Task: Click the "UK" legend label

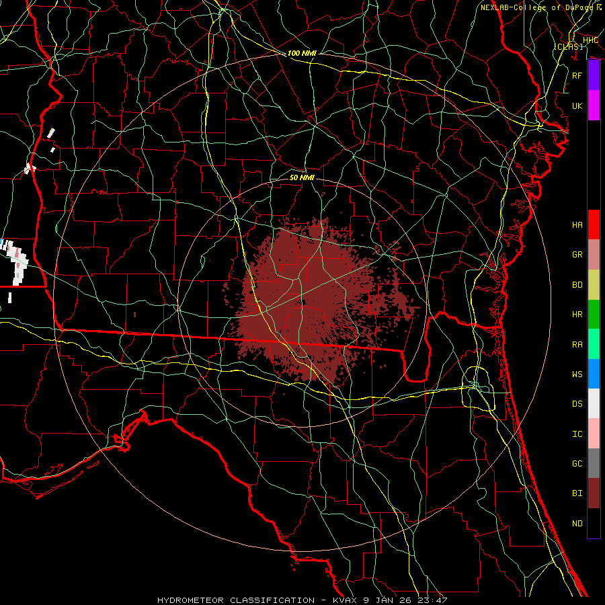Action: [577, 106]
